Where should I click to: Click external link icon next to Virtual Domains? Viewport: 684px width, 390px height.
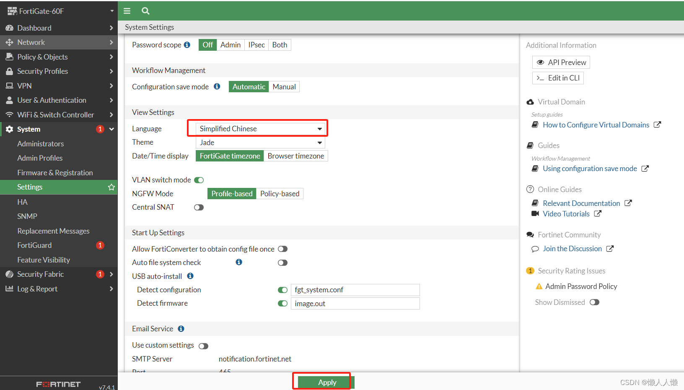tap(657, 125)
